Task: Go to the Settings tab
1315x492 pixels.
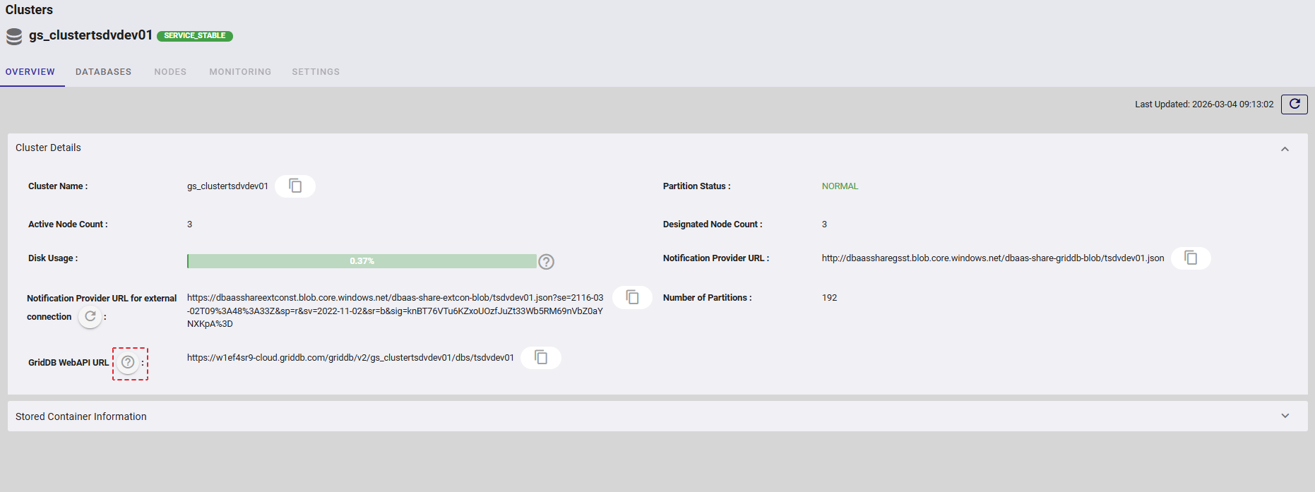Action: click(316, 72)
